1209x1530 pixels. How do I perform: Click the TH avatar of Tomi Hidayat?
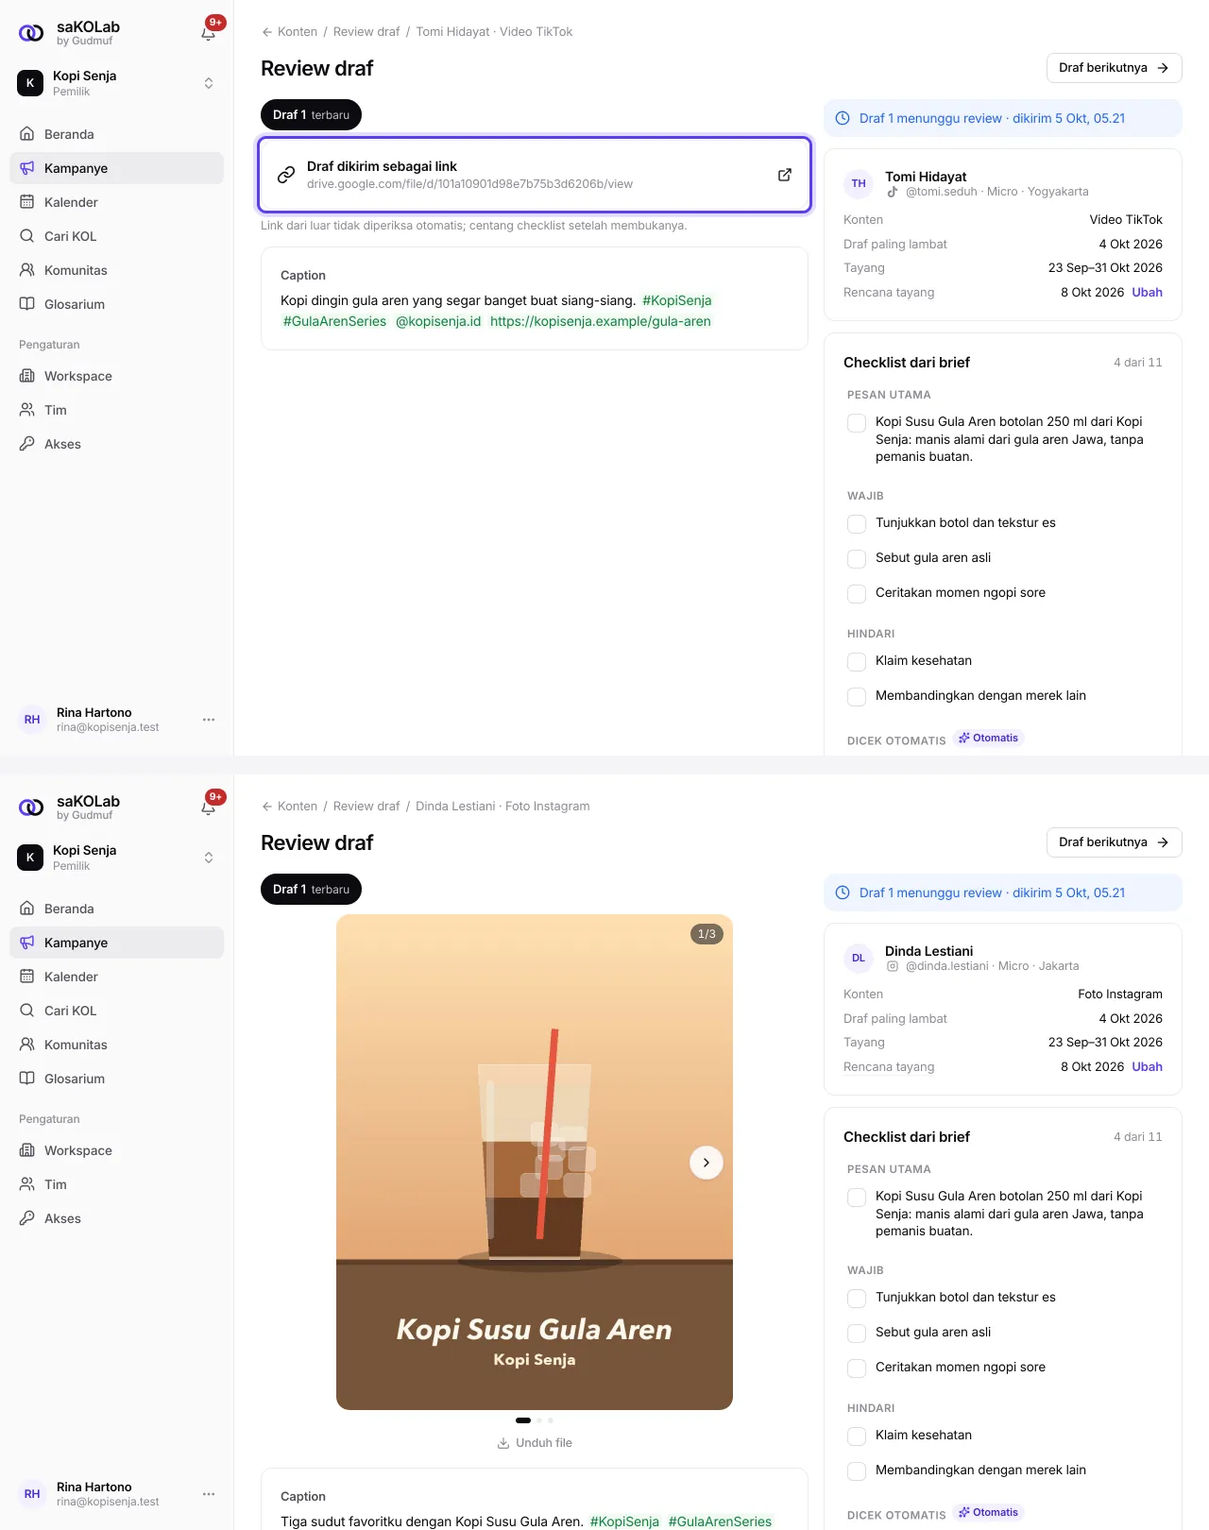click(859, 183)
